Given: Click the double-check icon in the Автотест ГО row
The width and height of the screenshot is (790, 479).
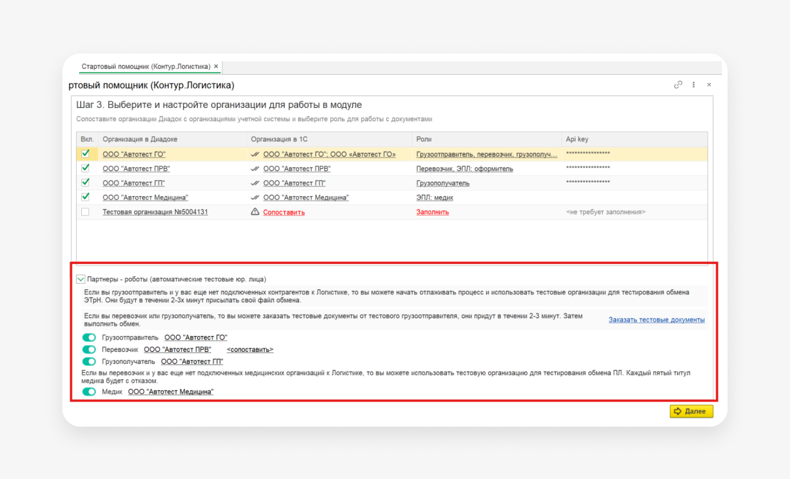Looking at the screenshot, I should 255,154.
